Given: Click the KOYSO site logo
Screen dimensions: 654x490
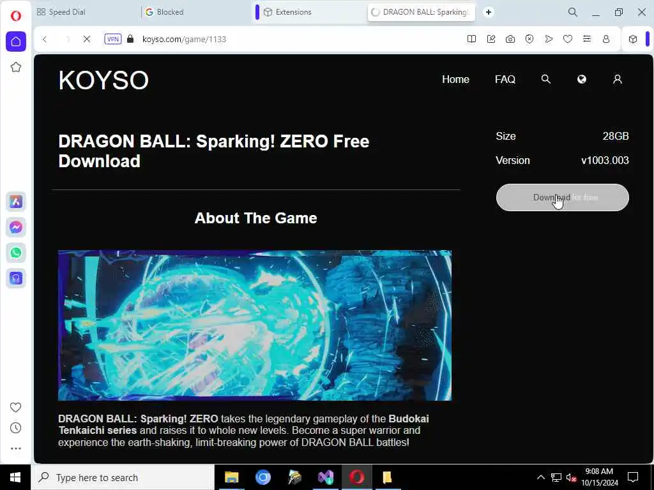Looking at the screenshot, I should (x=103, y=80).
